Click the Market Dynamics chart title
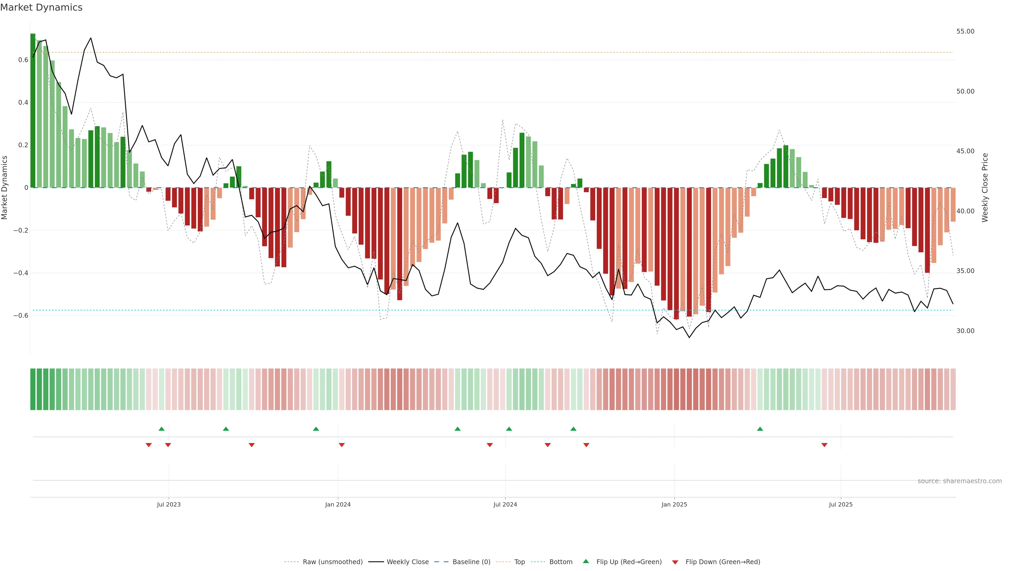This screenshot has height=571, width=1015. [x=41, y=7]
